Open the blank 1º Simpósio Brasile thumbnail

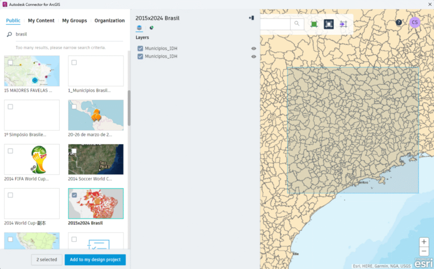32,115
